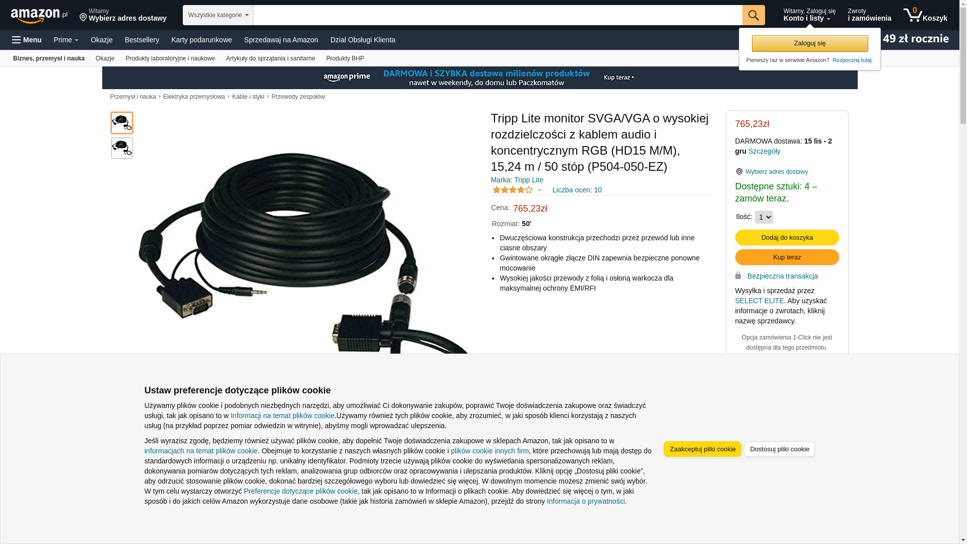Click the Amazon.pl logo

39,16
